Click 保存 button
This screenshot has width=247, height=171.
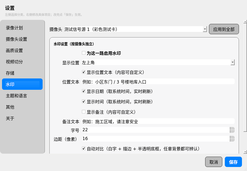click(x=233, y=162)
